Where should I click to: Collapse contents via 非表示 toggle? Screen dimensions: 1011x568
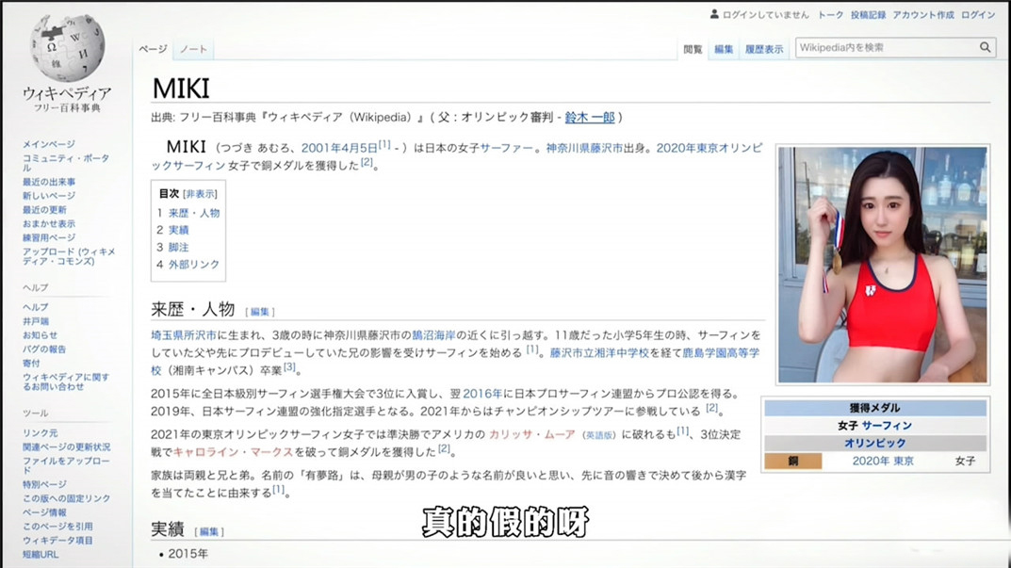pyautogui.click(x=200, y=194)
